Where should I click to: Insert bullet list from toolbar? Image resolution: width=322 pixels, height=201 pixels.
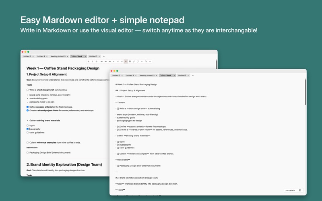[118, 62]
